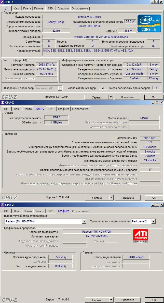Open SPD tab in graphics window
The width and height of the screenshot is (164, 303).
pyautogui.click(x=51, y=211)
